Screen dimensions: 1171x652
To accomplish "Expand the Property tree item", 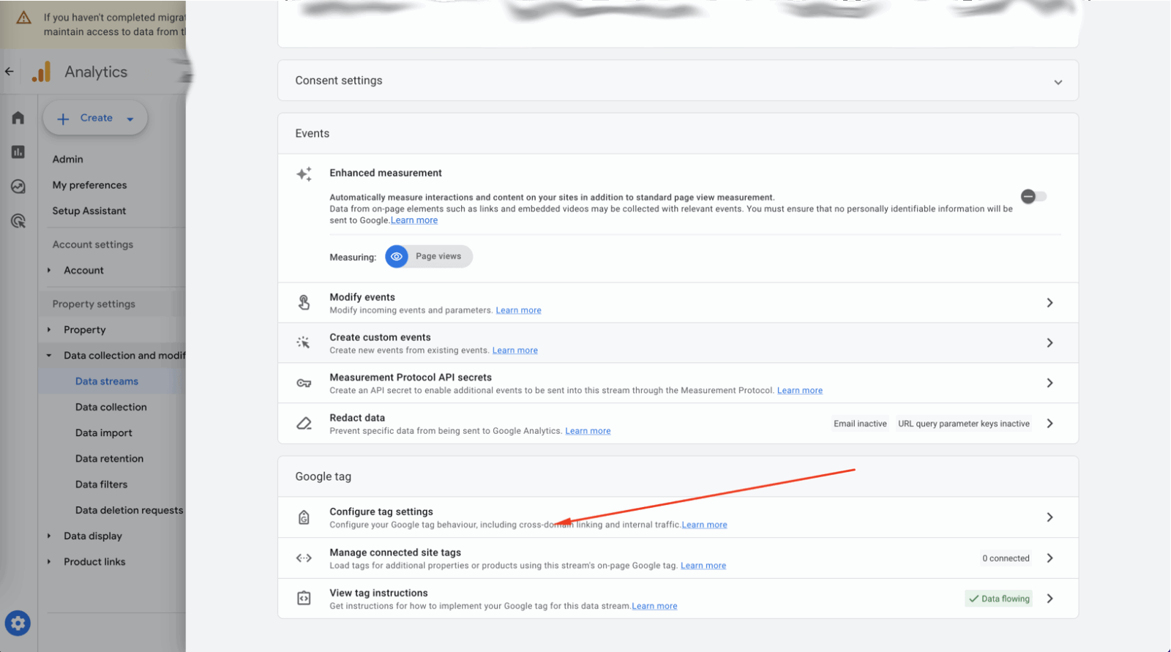I will pos(49,330).
